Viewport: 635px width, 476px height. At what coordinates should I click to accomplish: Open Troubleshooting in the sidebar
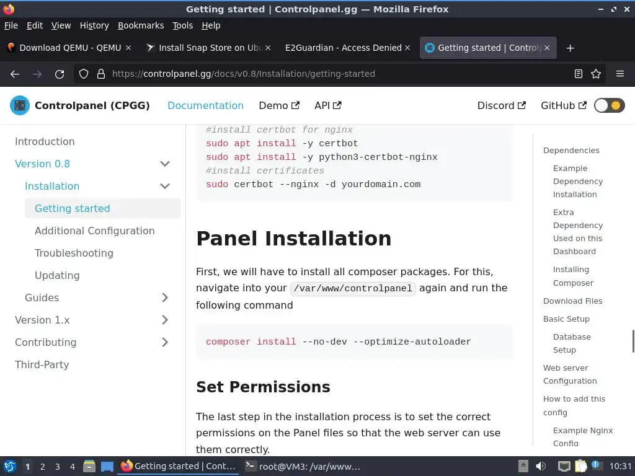[74, 253]
